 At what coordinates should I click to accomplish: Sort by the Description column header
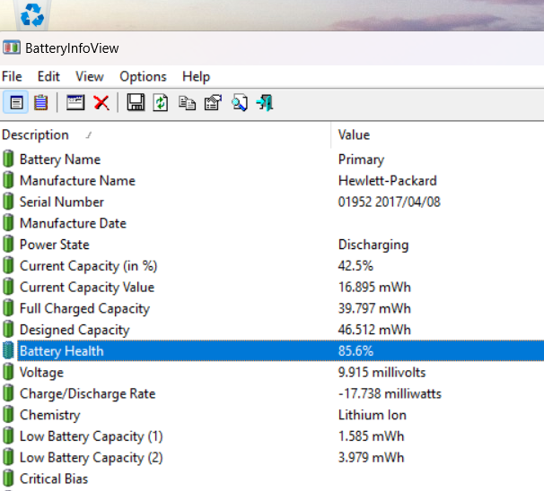(165, 135)
